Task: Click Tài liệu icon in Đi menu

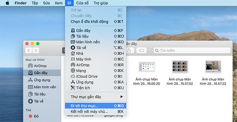Action: [x=73, y=36]
